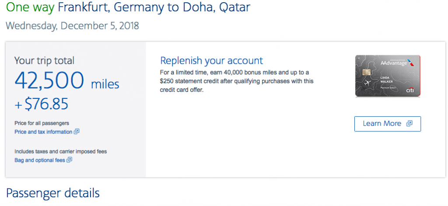
Task: Click the green One way label
Action: click(30, 7)
